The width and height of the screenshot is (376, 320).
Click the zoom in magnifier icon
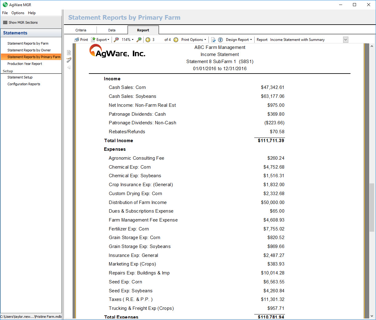tap(139, 40)
